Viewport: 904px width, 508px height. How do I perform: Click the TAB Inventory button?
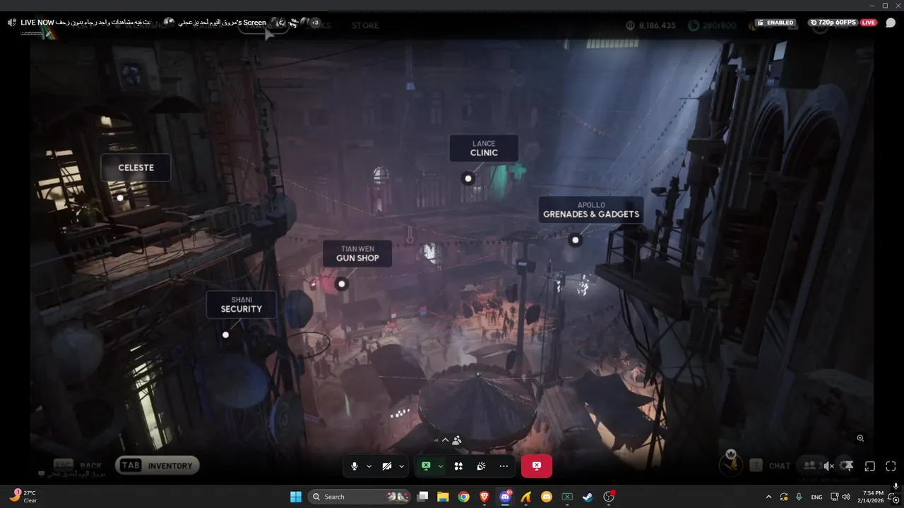[x=157, y=466]
